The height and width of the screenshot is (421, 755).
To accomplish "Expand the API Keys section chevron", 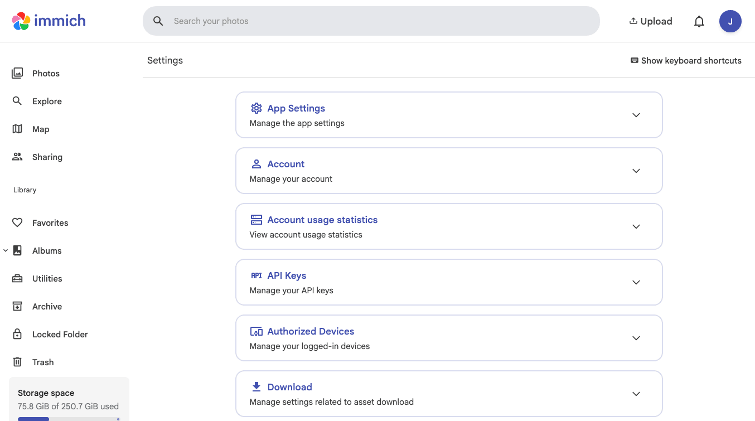I will pos(636,282).
